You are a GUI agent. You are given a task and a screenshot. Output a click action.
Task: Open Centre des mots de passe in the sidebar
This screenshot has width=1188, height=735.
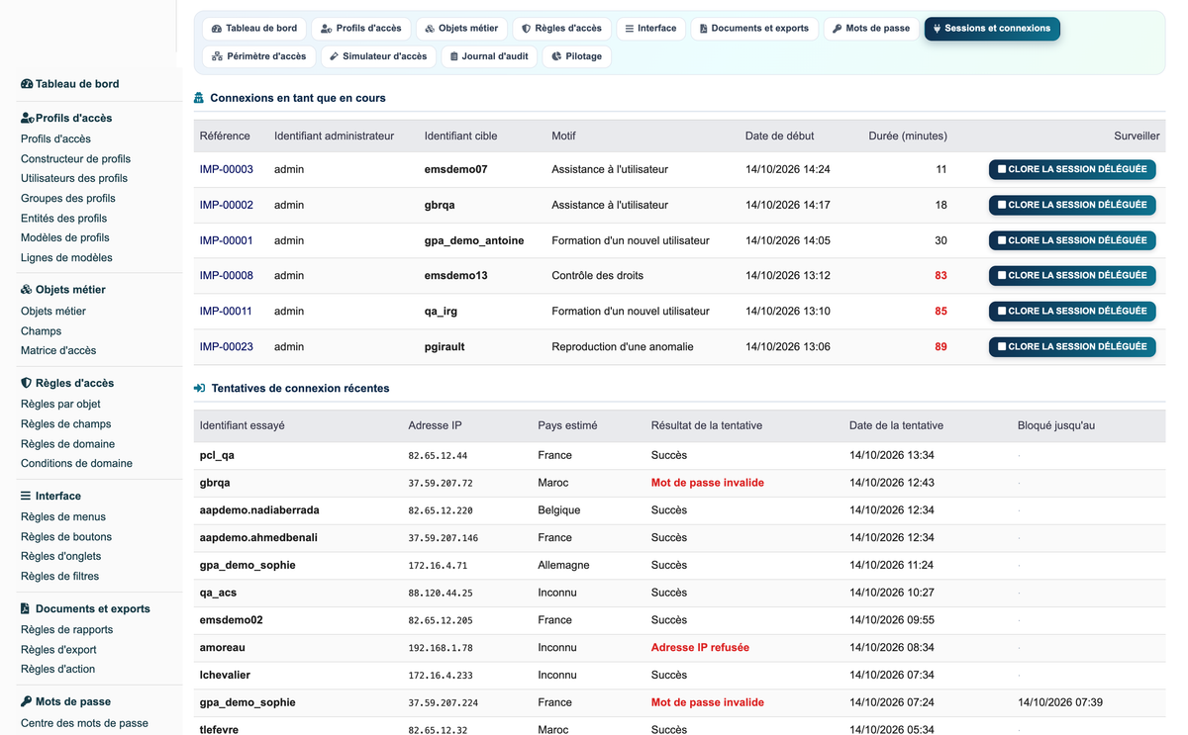click(84, 723)
